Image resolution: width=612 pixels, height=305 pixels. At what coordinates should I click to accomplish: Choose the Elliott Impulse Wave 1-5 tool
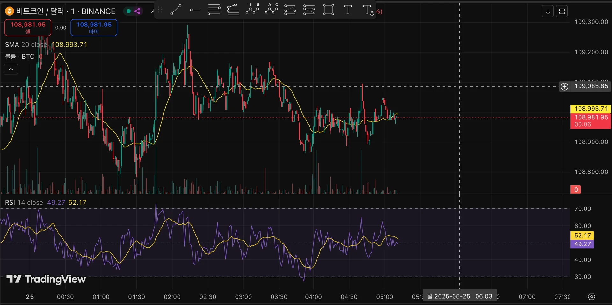[252, 10]
